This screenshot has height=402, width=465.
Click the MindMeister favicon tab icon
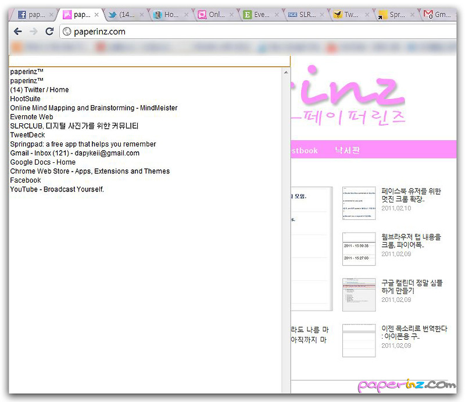(202, 15)
